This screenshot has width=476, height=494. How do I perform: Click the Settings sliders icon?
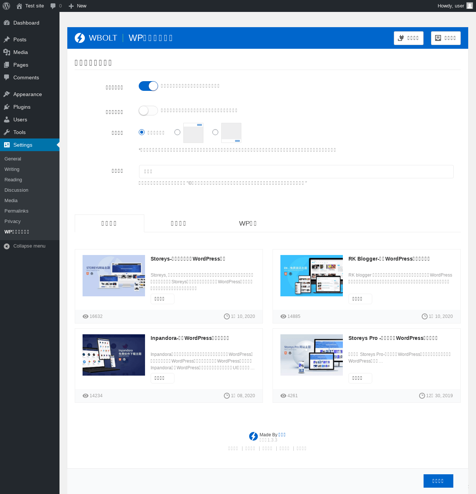[x=7, y=145]
